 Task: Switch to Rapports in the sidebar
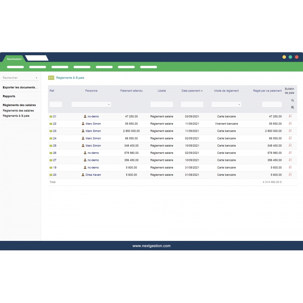pos(8,96)
